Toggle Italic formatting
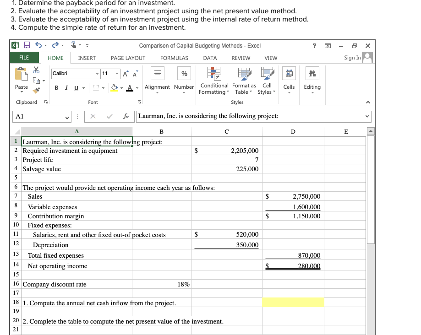Viewport: 421px width, 335px height. pos(66,88)
